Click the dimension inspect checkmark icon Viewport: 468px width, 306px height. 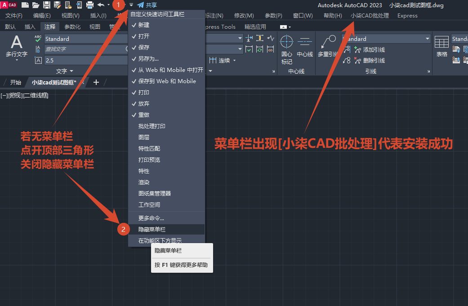point(249,49)
